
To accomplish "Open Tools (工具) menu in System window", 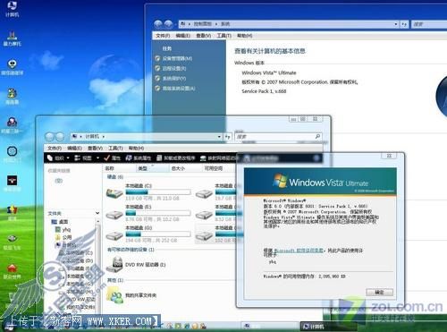I will 224,36.
